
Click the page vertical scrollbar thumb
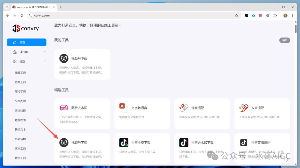[296, 29]
